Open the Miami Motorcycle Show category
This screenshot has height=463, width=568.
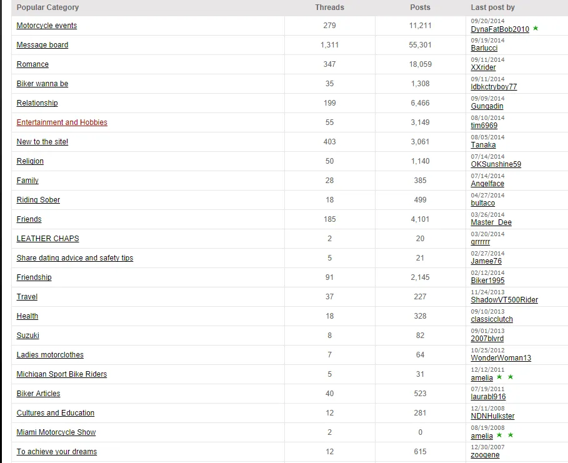point(56,432)
